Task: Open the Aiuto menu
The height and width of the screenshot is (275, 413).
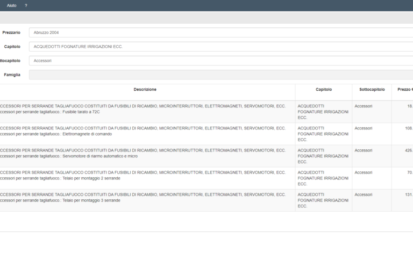Action: pyautogui.click(x=11, y=5)
